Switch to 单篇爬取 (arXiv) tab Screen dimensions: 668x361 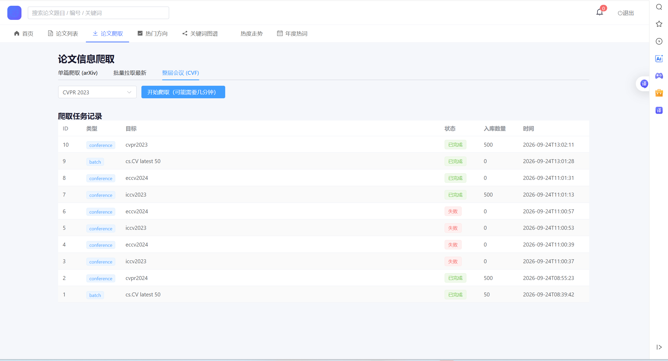pyautogui.click(x=78, y=73)
